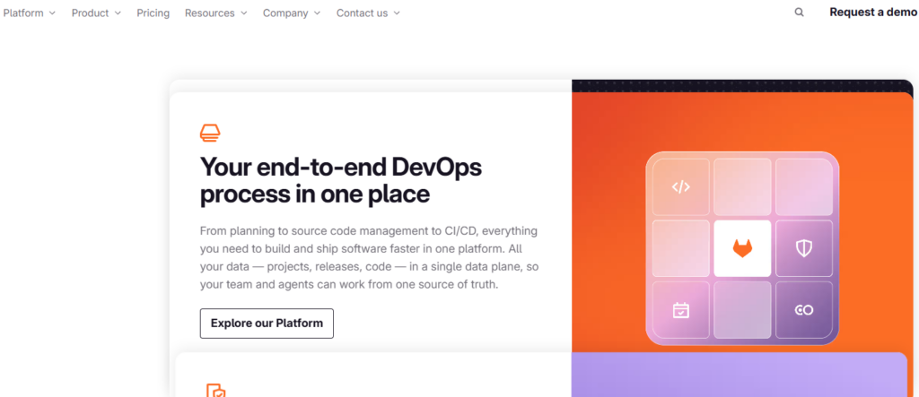
Task: Click the empty top-right grid tile
Action: (803, 186)
